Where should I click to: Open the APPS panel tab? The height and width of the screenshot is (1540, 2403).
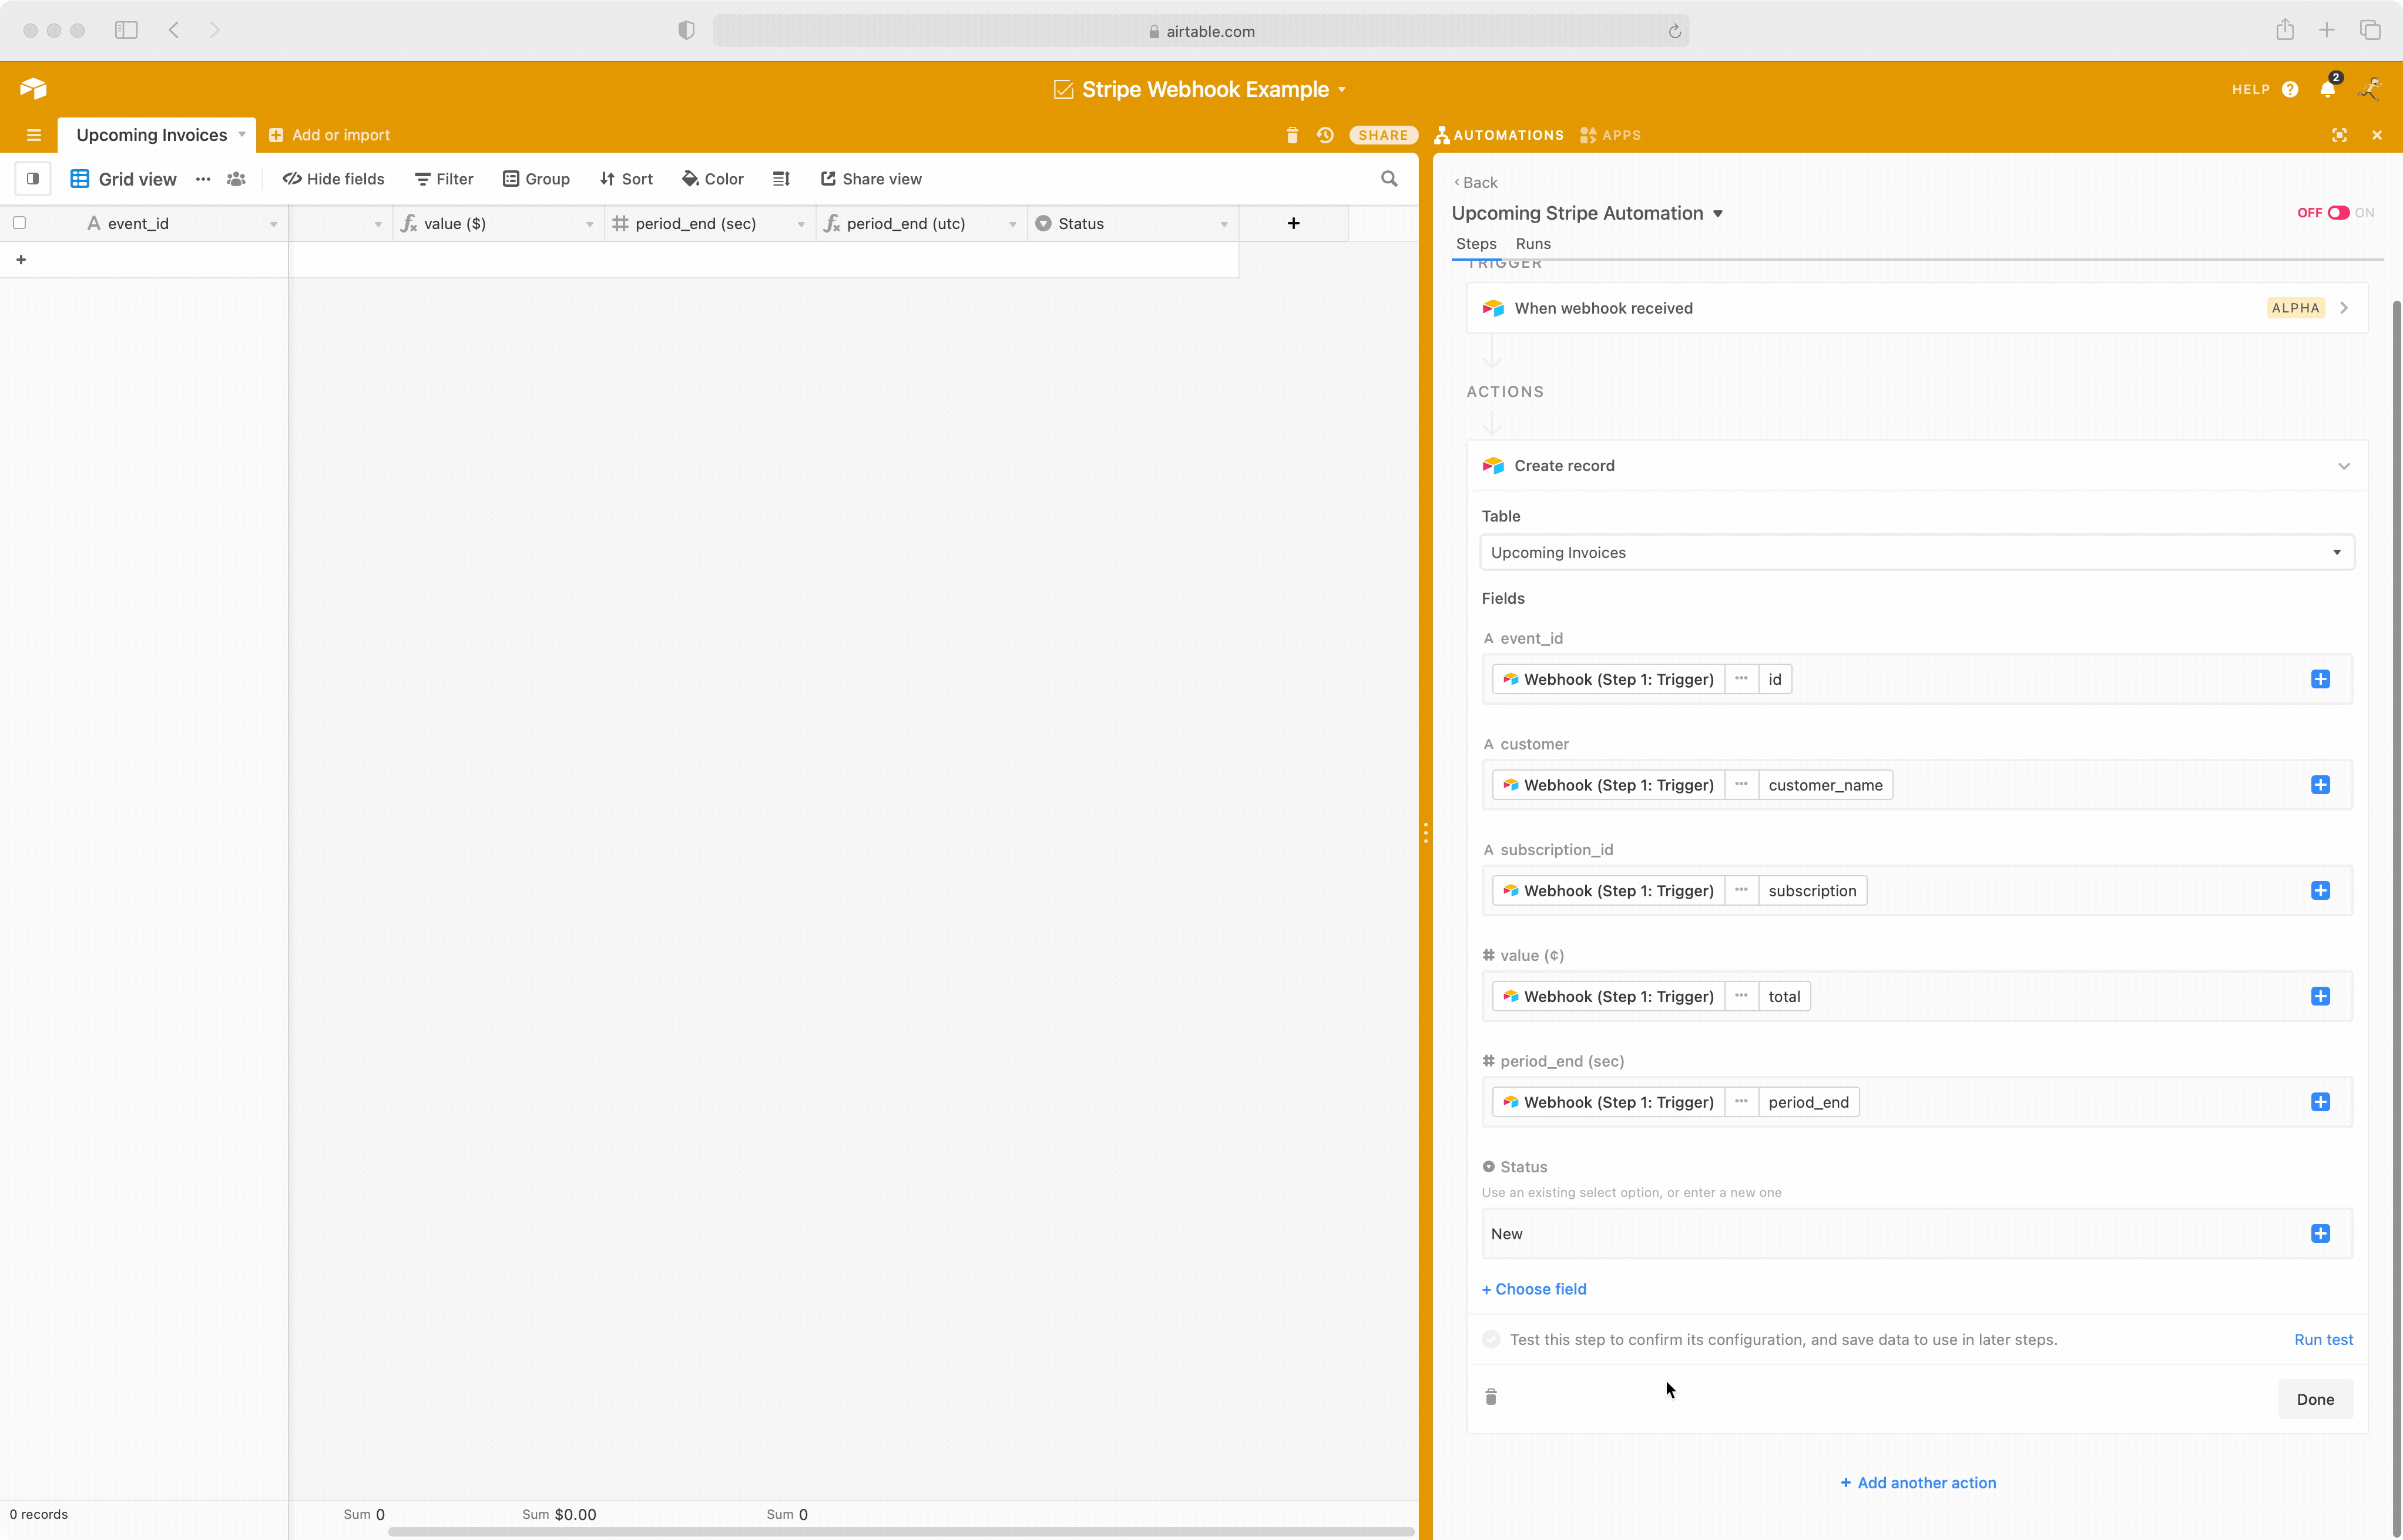tap(1610, 135)
